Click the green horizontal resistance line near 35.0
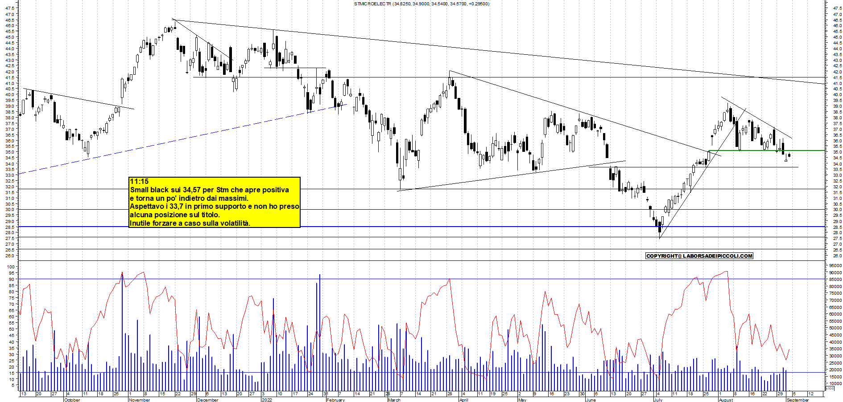The image size is (843, 402). [766, 150]
